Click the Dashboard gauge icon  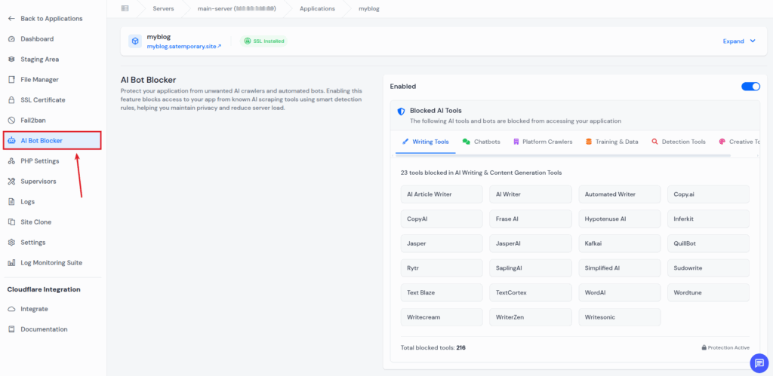(12, 39)
